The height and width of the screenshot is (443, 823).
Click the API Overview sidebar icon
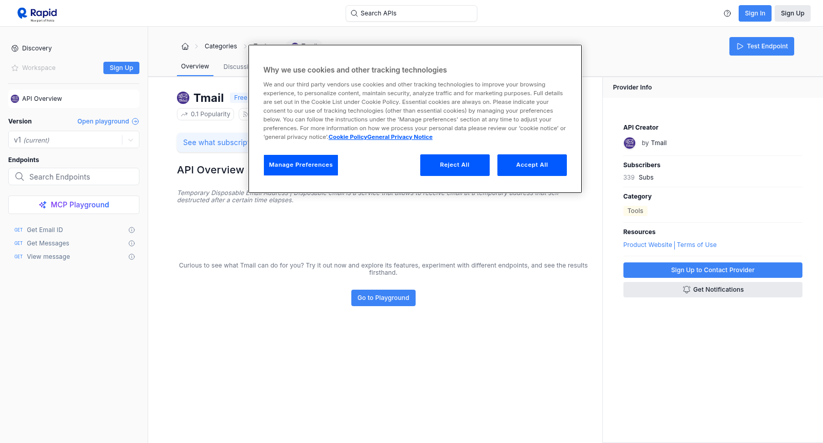[x=15, y=99]
